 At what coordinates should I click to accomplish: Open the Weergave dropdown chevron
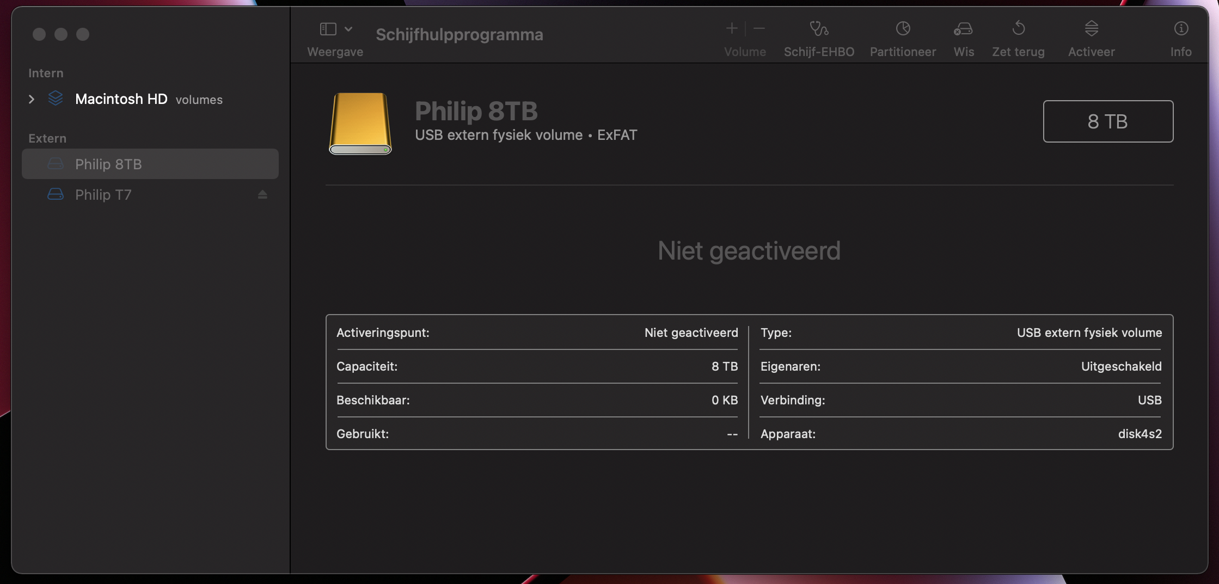click(349, 28)
